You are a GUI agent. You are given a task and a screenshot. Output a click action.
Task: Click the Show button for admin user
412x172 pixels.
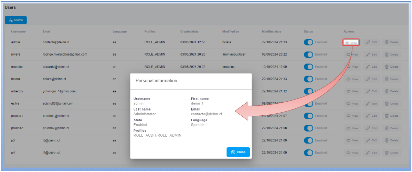(x=351, y=43)
